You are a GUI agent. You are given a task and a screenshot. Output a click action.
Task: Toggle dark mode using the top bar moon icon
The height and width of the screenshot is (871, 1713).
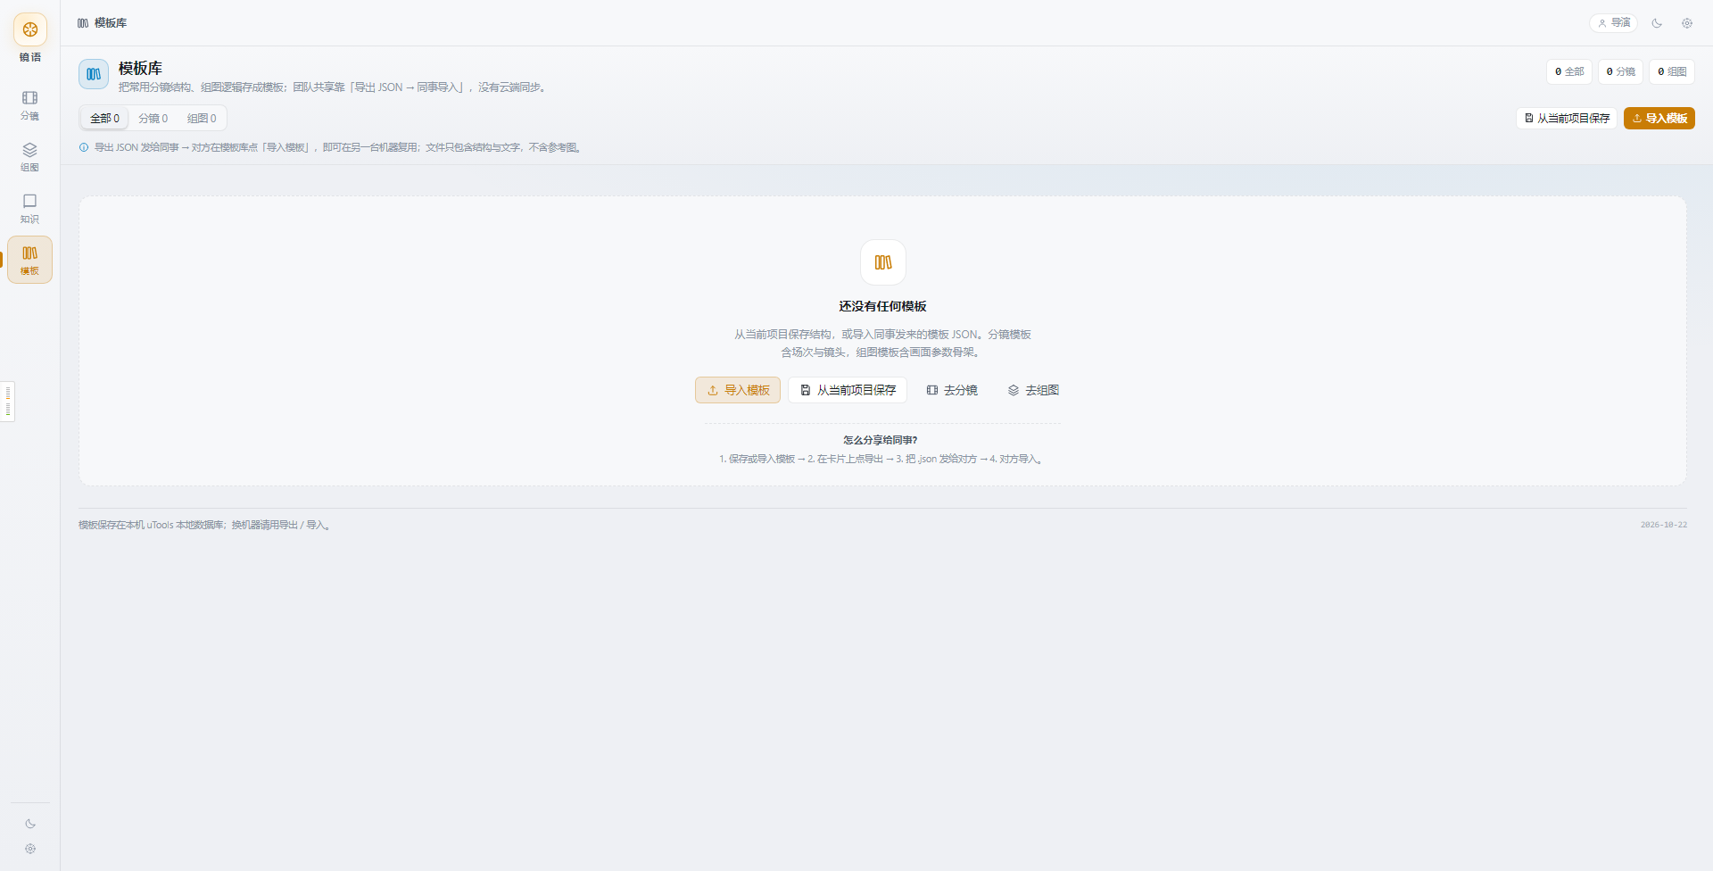pyautogui.click(x=1657, y=23)
